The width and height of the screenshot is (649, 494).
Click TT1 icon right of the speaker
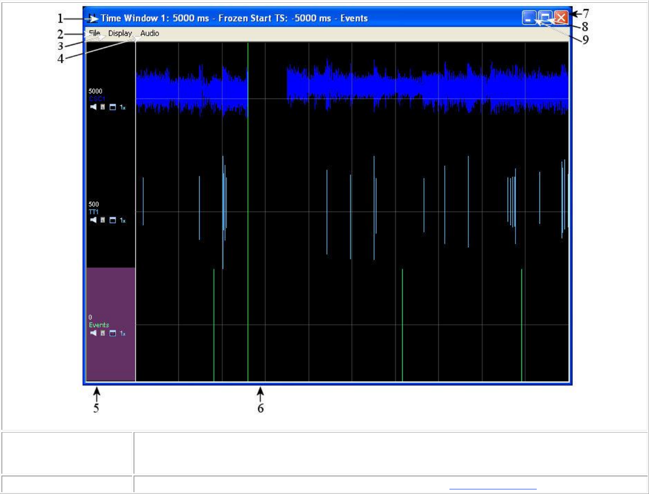[103, 220]
